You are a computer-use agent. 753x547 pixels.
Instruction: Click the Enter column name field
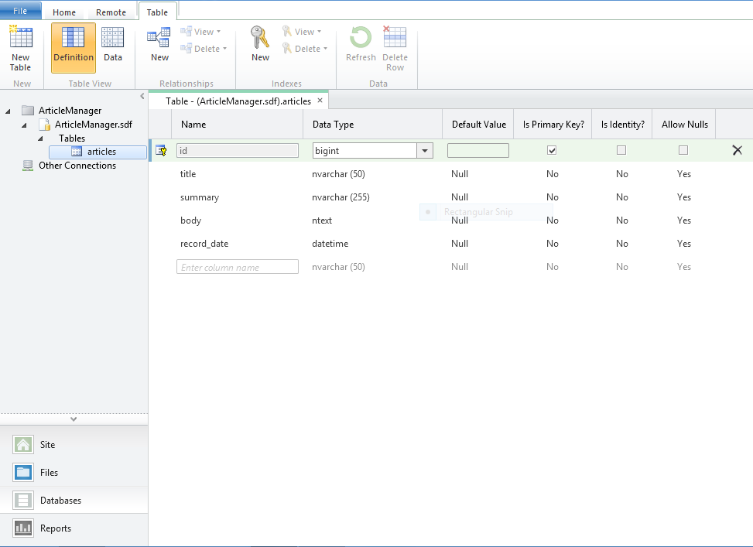pos(237,267)
